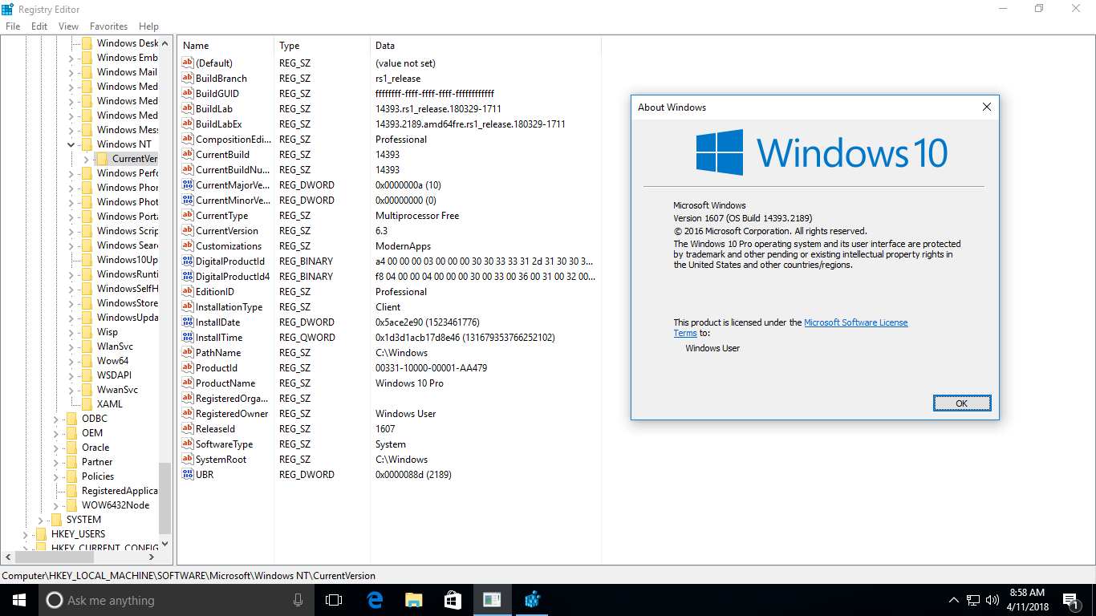Click the DigitalProductId binary value icon
This screenshot has height=616, width=1096.
189,261
